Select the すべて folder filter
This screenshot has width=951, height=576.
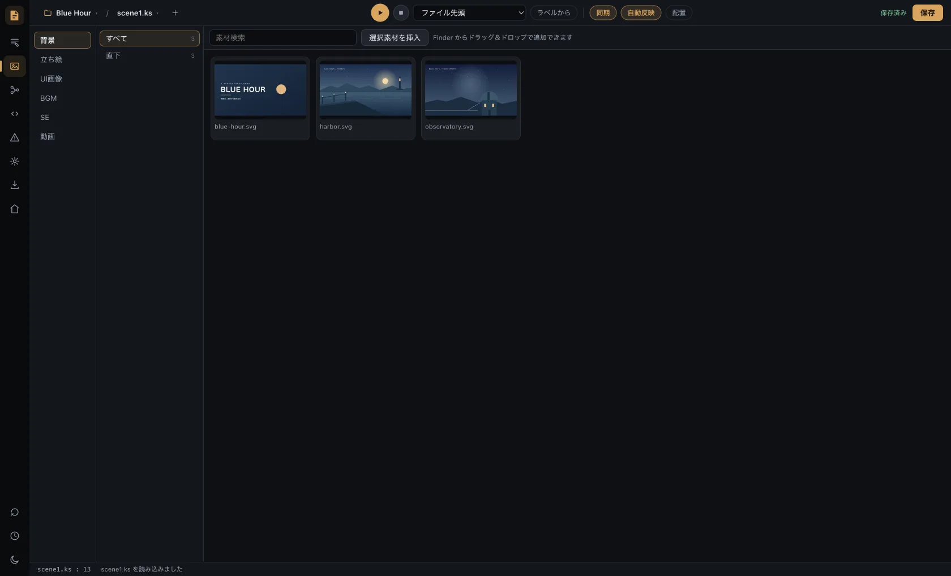coord(149,38)
